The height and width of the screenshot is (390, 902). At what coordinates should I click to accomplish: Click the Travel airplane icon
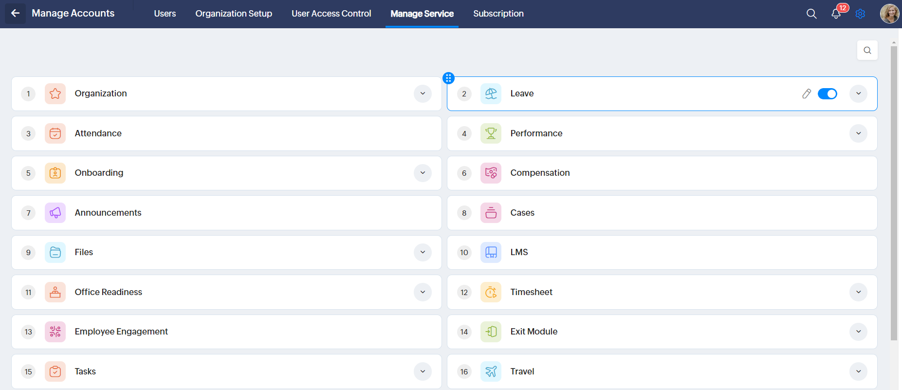pos(491,371)
